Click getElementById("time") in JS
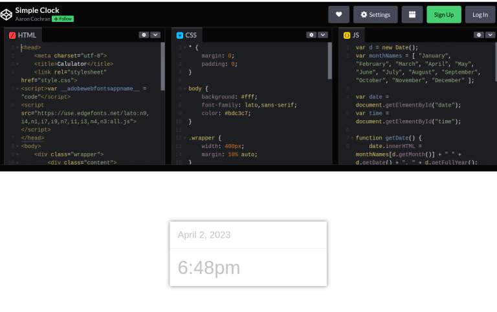Image resolution: width=497 pixels, height=312 pixels. 422,121
